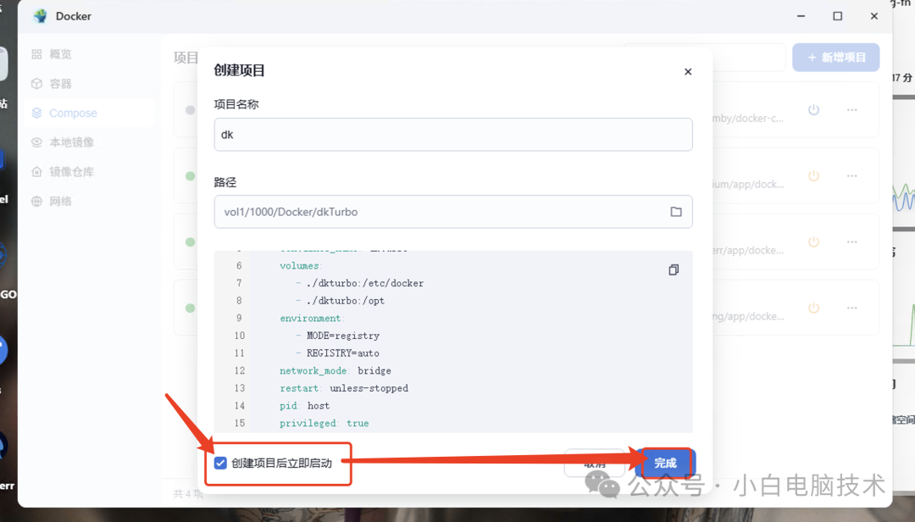
Task: Open 网络 in the sidebar
Action: 60,202
